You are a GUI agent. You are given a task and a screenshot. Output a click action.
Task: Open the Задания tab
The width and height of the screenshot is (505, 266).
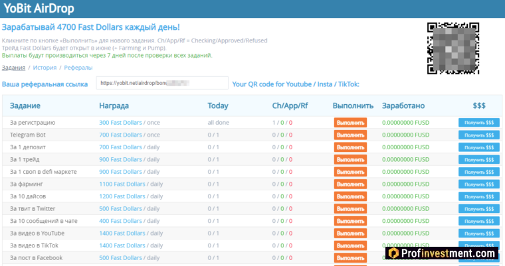tap(13, 68)
